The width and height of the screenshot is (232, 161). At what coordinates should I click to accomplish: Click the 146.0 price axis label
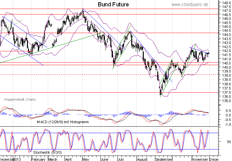pyautogui.click(x=226, y=19)
